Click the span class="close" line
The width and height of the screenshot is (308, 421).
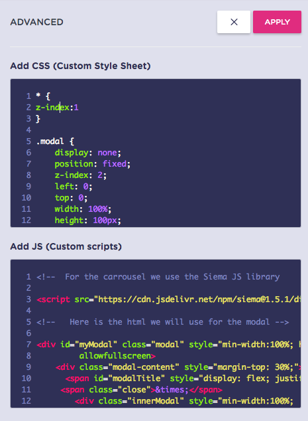[x=141, y=389]
